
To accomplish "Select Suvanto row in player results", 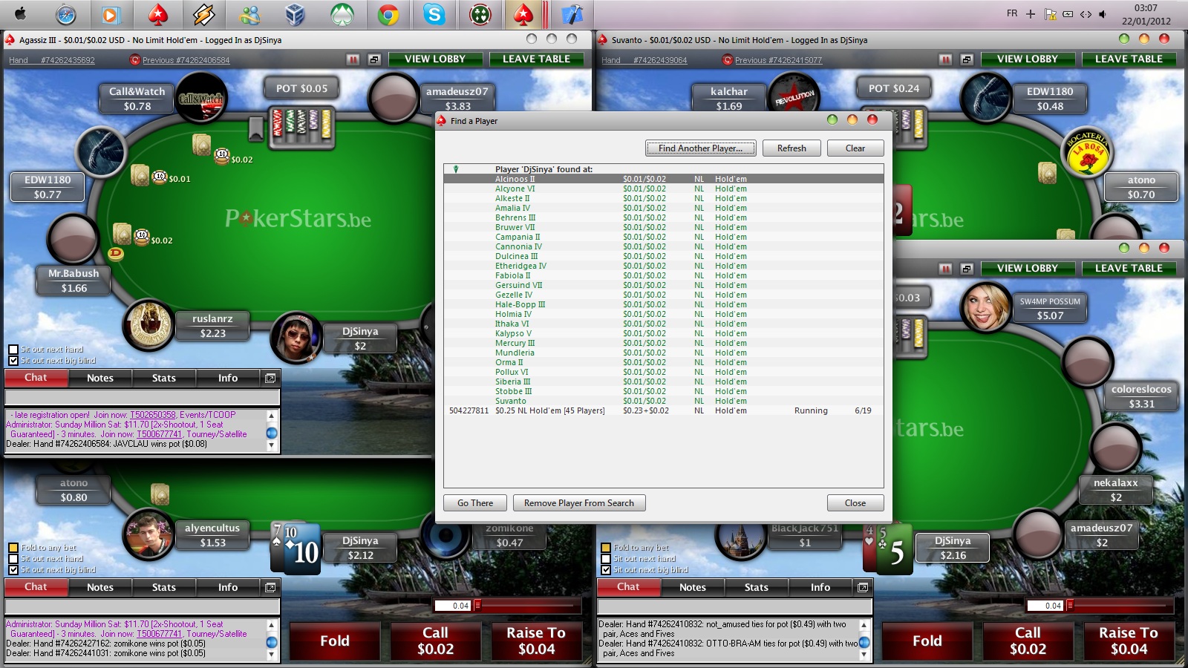I will pos(664,401).
